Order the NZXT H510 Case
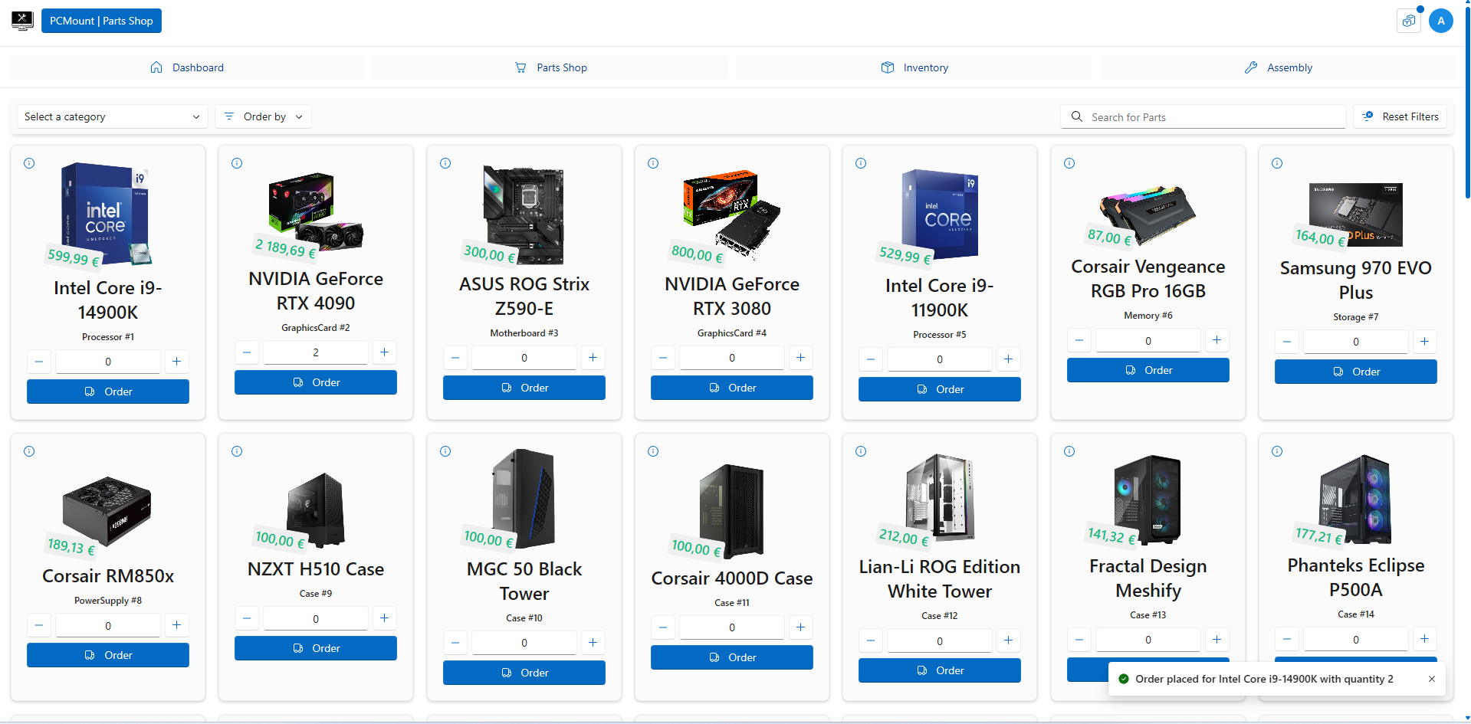 coord(316,648)
